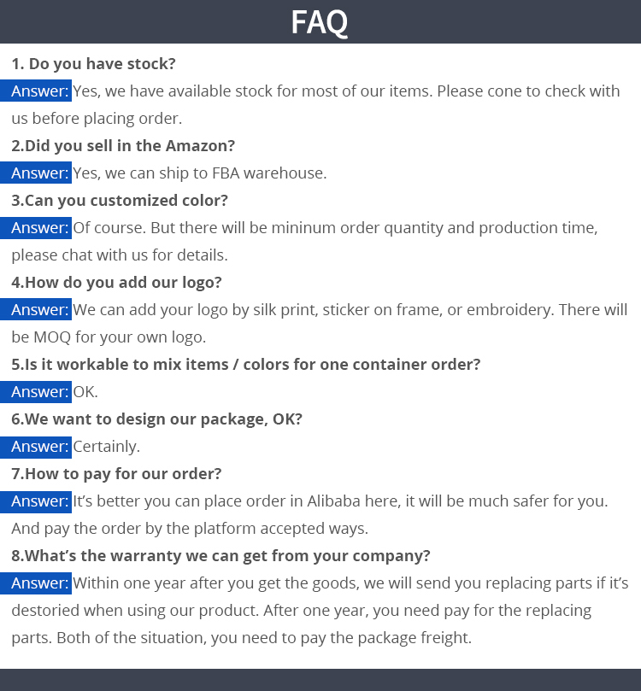
Task: Click the text "Yes, we can ship to FBA warehouse."
Action: [x=200, y=173]
